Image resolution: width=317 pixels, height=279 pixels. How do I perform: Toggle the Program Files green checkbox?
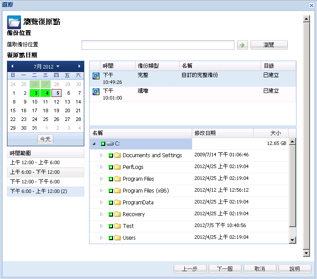coord(111,179)
